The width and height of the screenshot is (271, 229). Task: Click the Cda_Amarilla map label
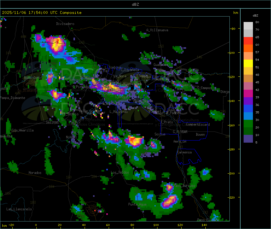point(23,130)
